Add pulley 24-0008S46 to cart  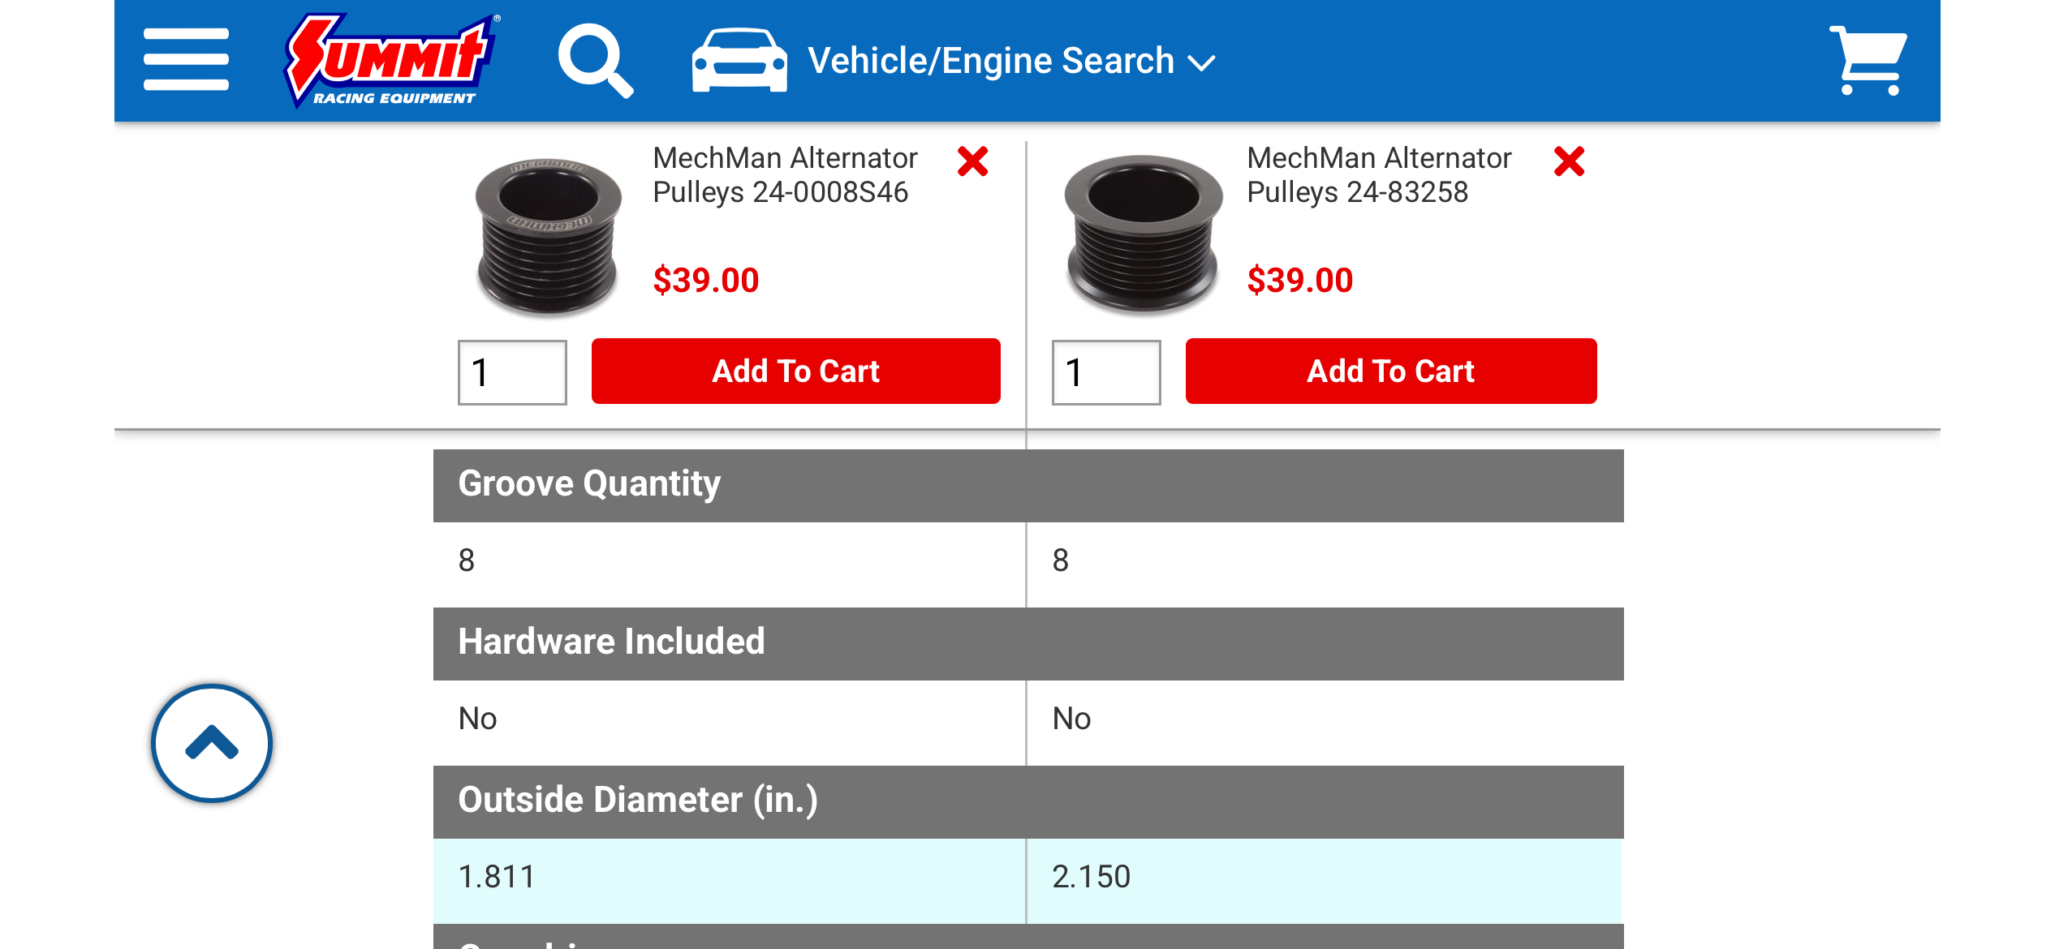tap(795, 371)
